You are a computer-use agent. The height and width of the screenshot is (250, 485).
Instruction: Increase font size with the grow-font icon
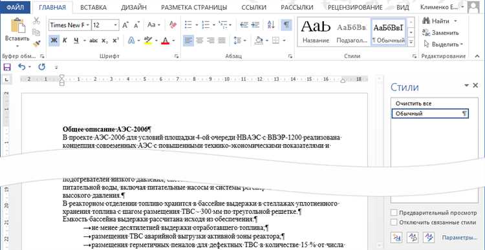tap(125, 25)
